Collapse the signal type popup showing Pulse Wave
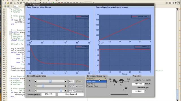 pyautogui.click(x=96, y=79)
